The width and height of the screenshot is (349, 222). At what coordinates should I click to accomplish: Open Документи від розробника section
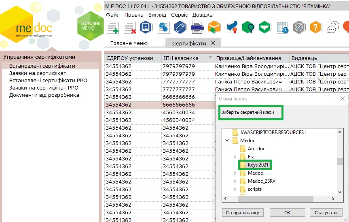click(x=44, y=95)
